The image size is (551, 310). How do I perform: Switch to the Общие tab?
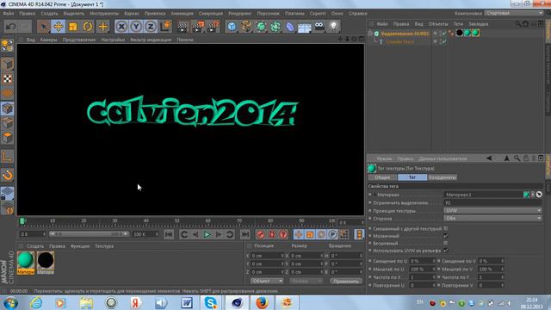382,177
